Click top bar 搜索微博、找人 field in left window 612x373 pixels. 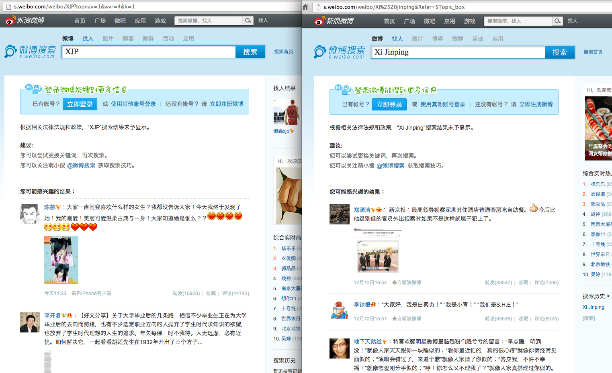tap(209, 20)
